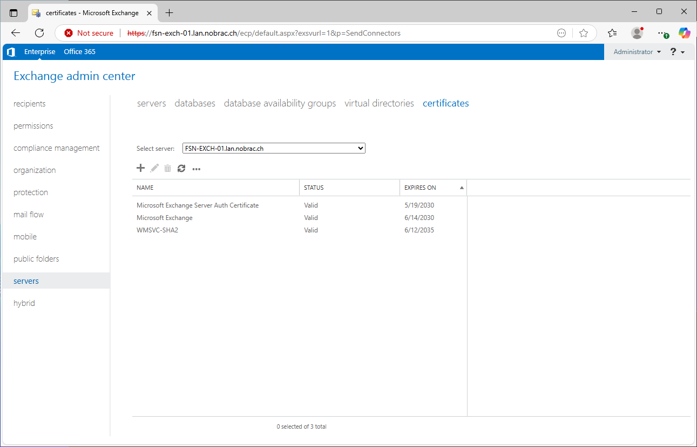Screen dimensions: 697x447
Task: Click the edit pencil icon
Action: (154, 168)
